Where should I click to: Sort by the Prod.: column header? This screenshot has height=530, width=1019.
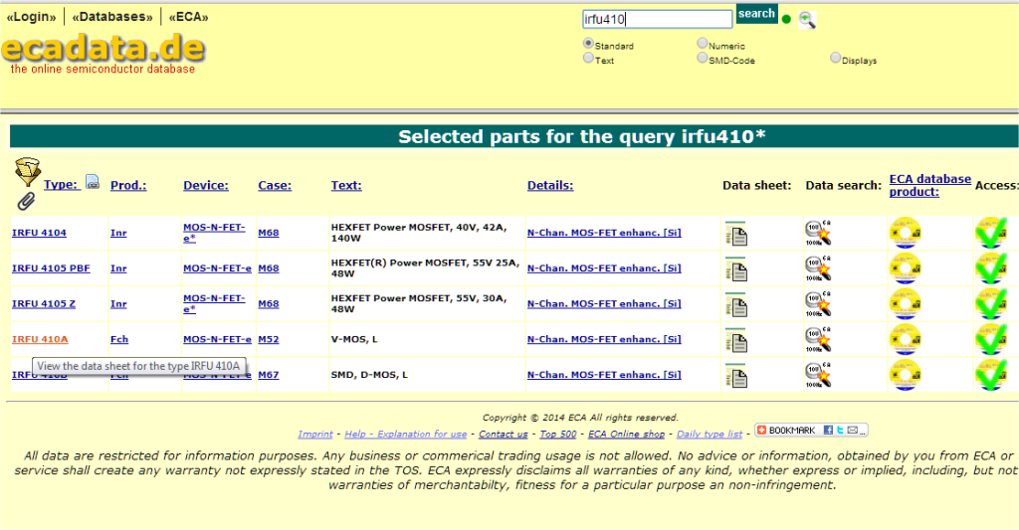click(128, 185)
